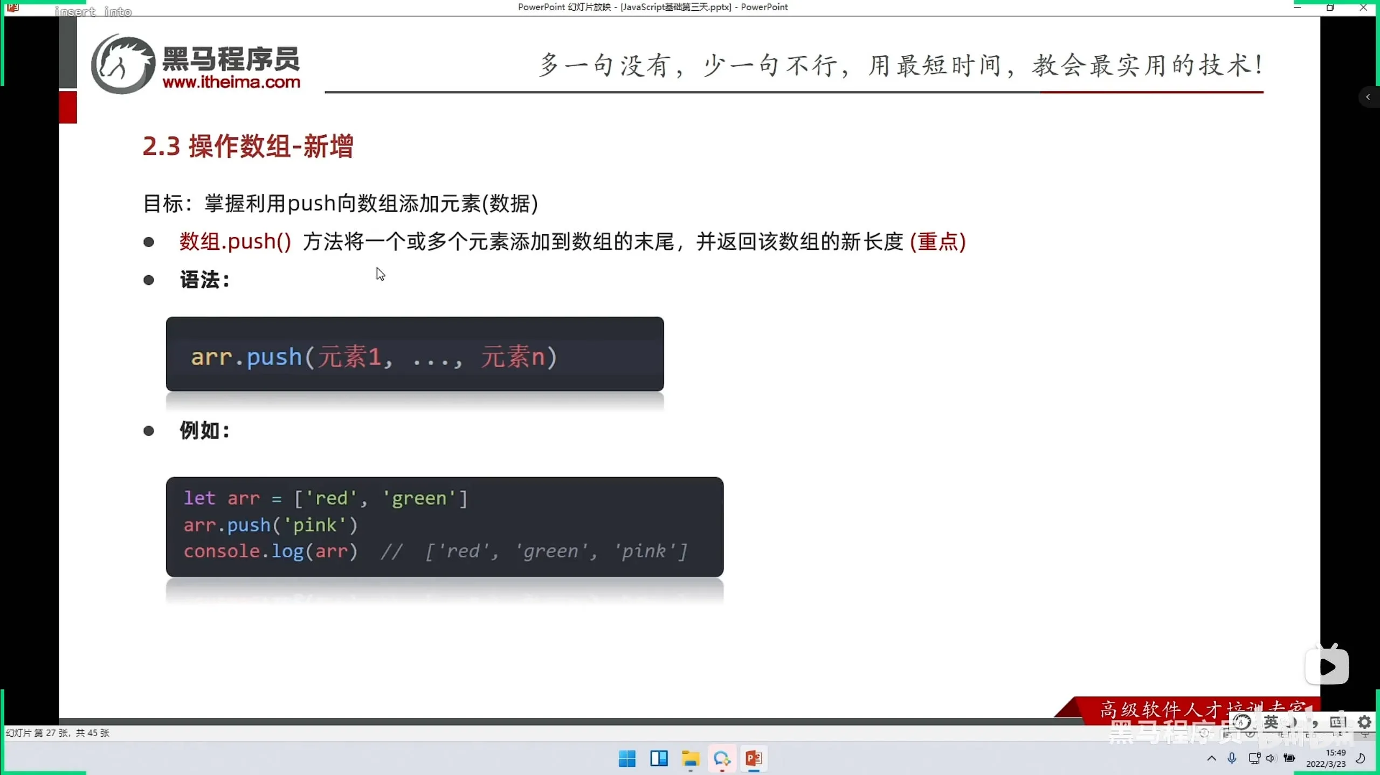Open the clock and date flyout
Screen dimensions: 1380x775
[1326, 758]
